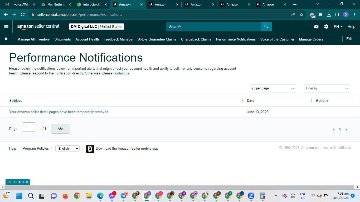Open the browser Downloads panel
Viewport: 360px width, 202px height.
(x=329, y=15)
